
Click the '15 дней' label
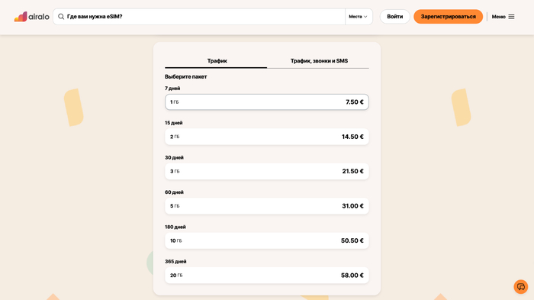click(174, 123)
